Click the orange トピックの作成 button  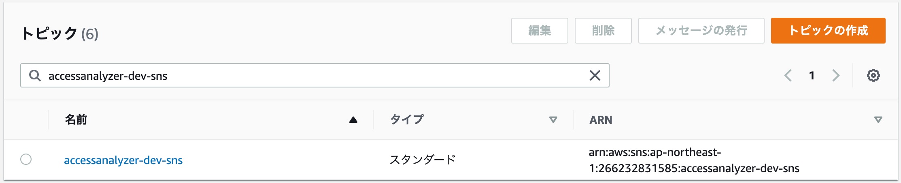828,31
